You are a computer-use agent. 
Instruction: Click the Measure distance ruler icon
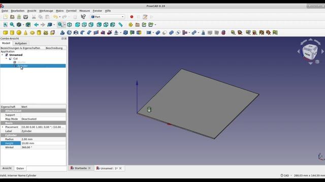tap(120, 25)
